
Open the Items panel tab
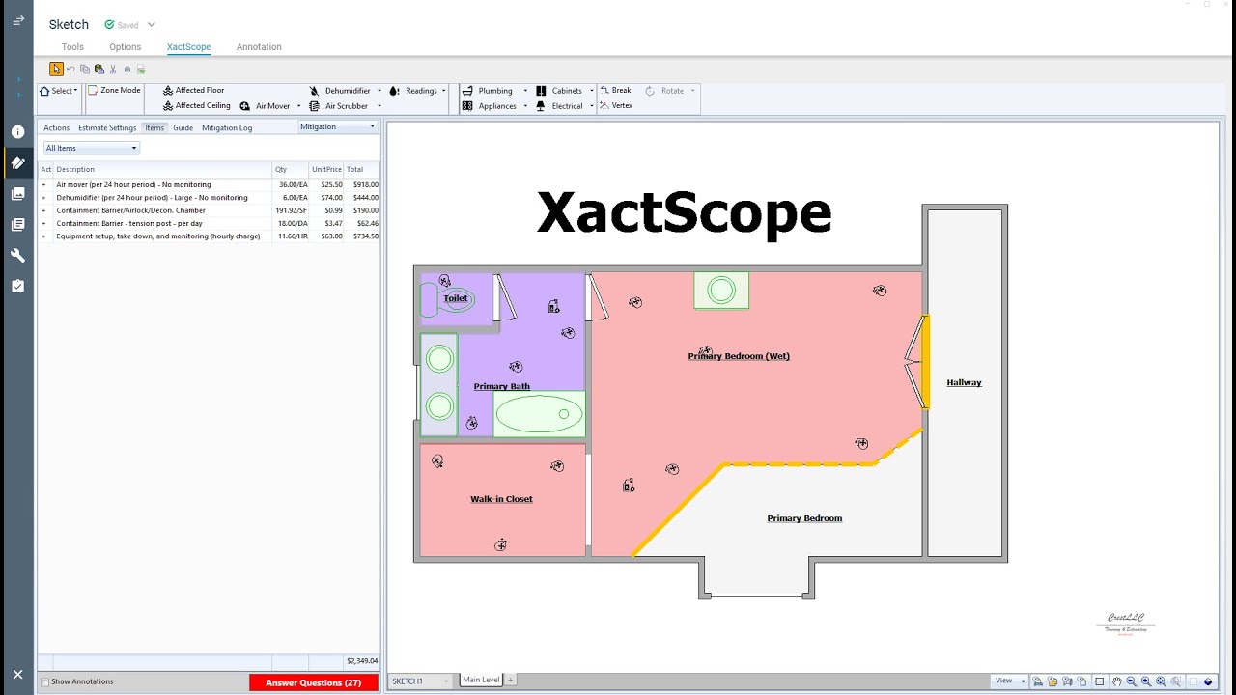[154, 127]
